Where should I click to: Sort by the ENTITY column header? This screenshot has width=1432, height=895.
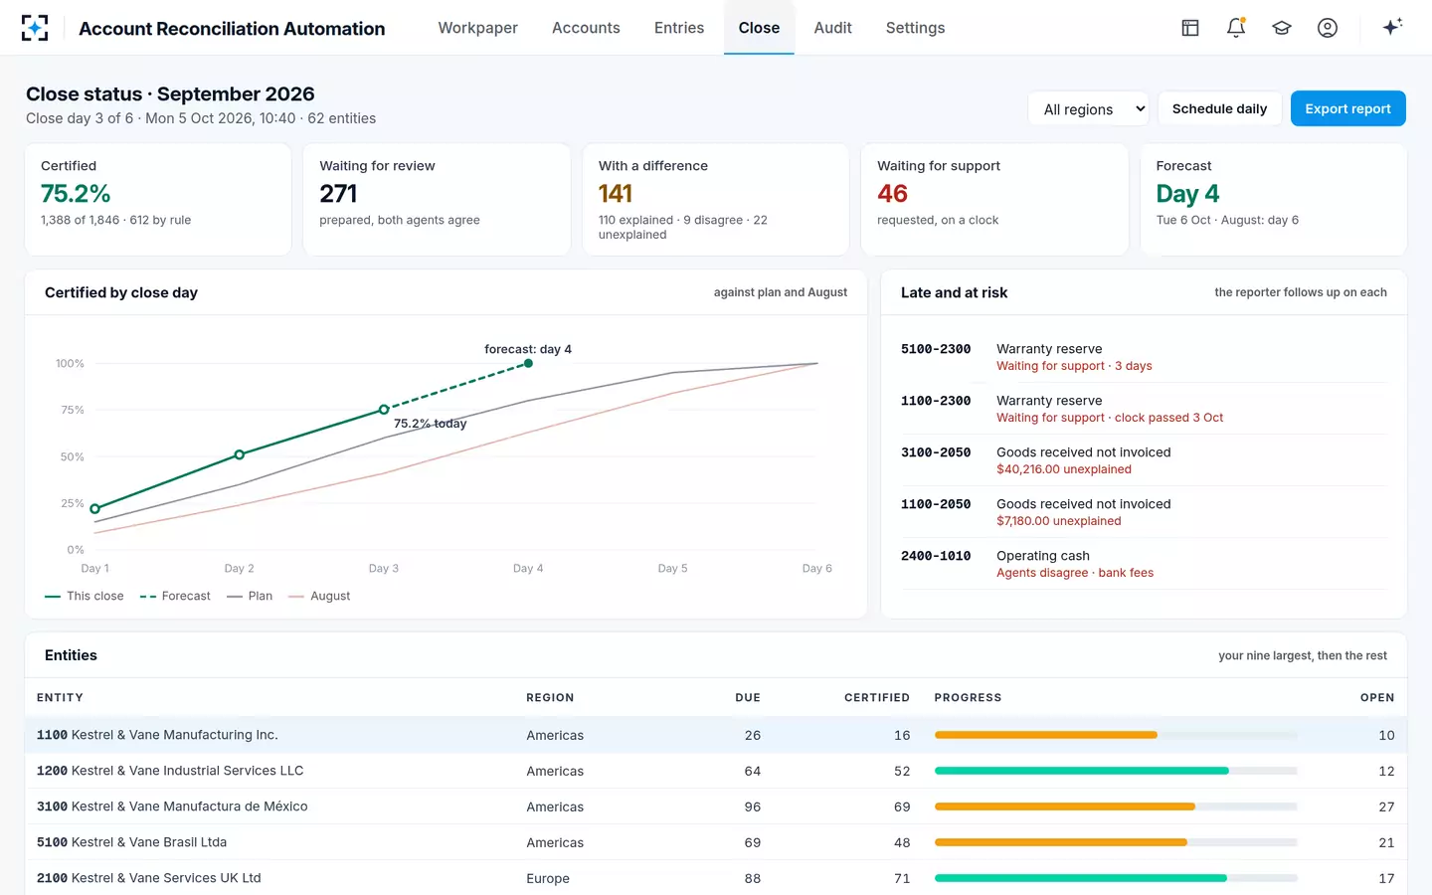click(x=60, y=698)
